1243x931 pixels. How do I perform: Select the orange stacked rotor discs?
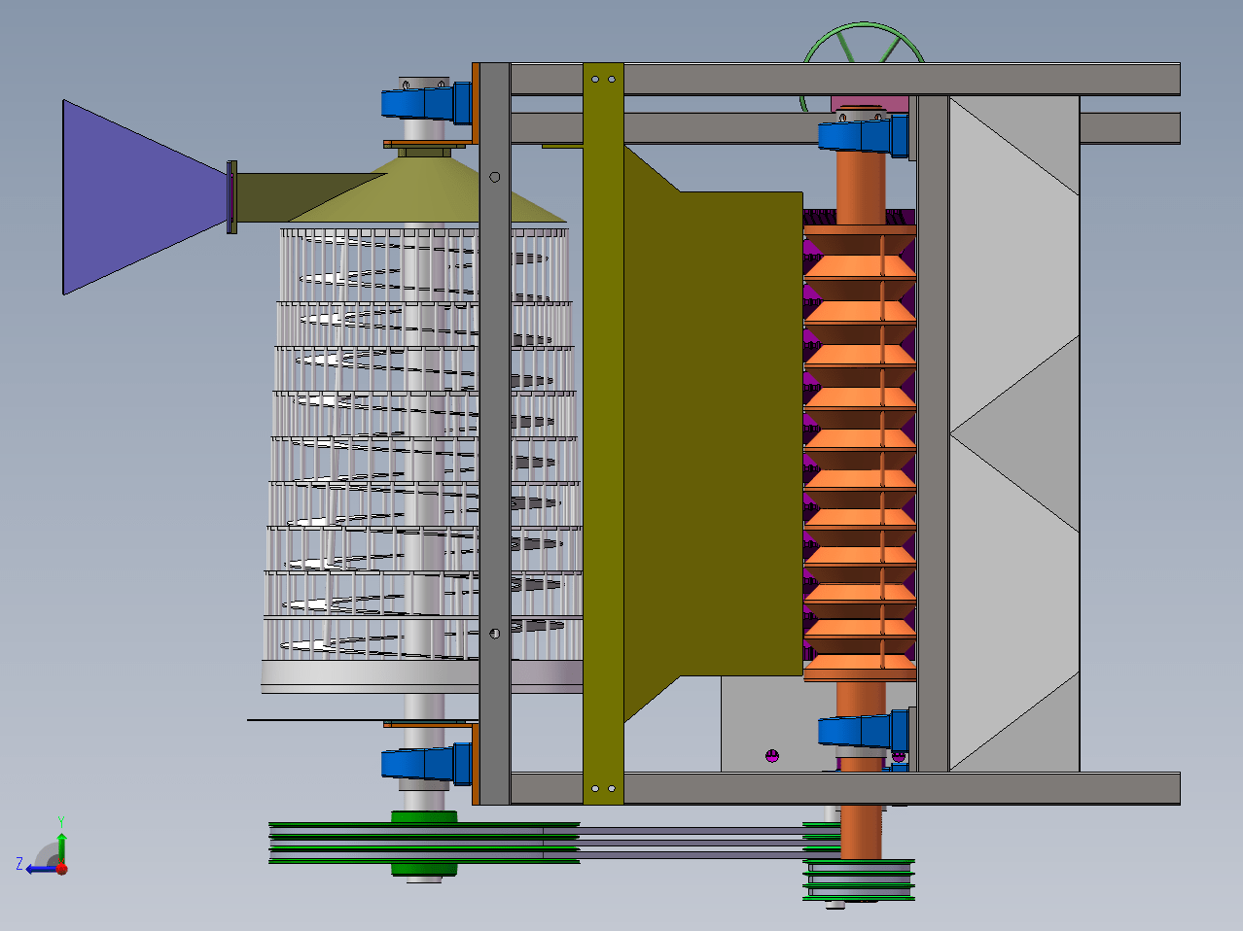(x=860, y=452)
